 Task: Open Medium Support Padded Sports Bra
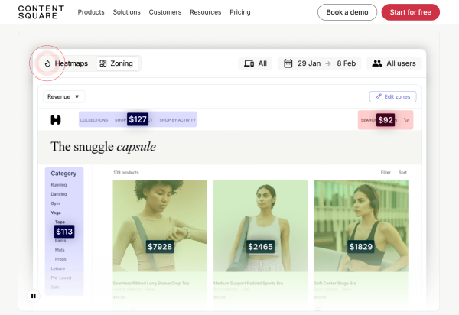click(x=248, y=284)
